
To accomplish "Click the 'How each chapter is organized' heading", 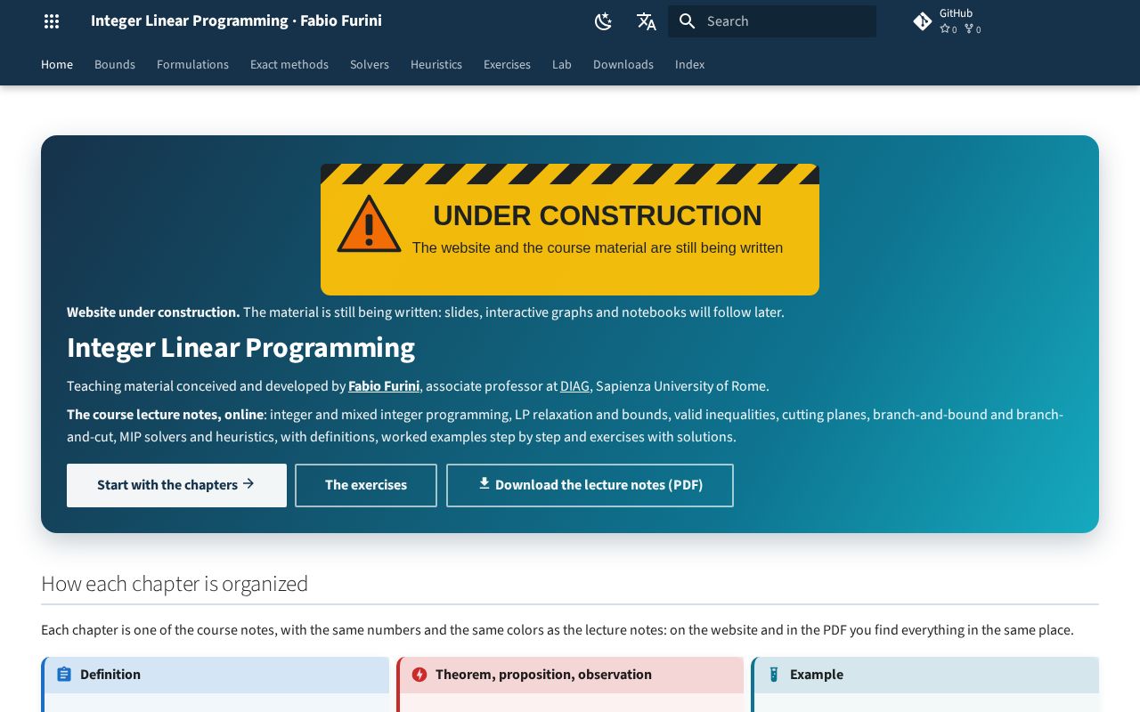I will (x=175, y=584).
